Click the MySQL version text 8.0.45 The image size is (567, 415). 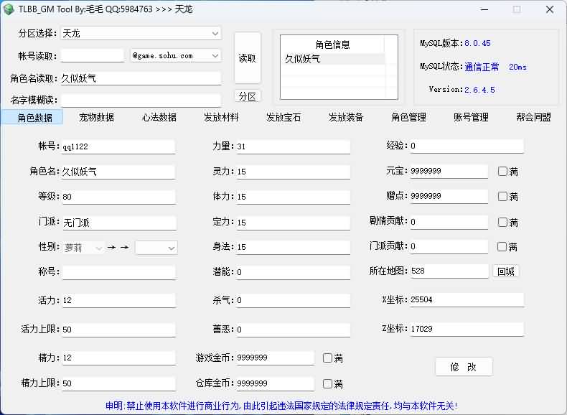point(477,43)
